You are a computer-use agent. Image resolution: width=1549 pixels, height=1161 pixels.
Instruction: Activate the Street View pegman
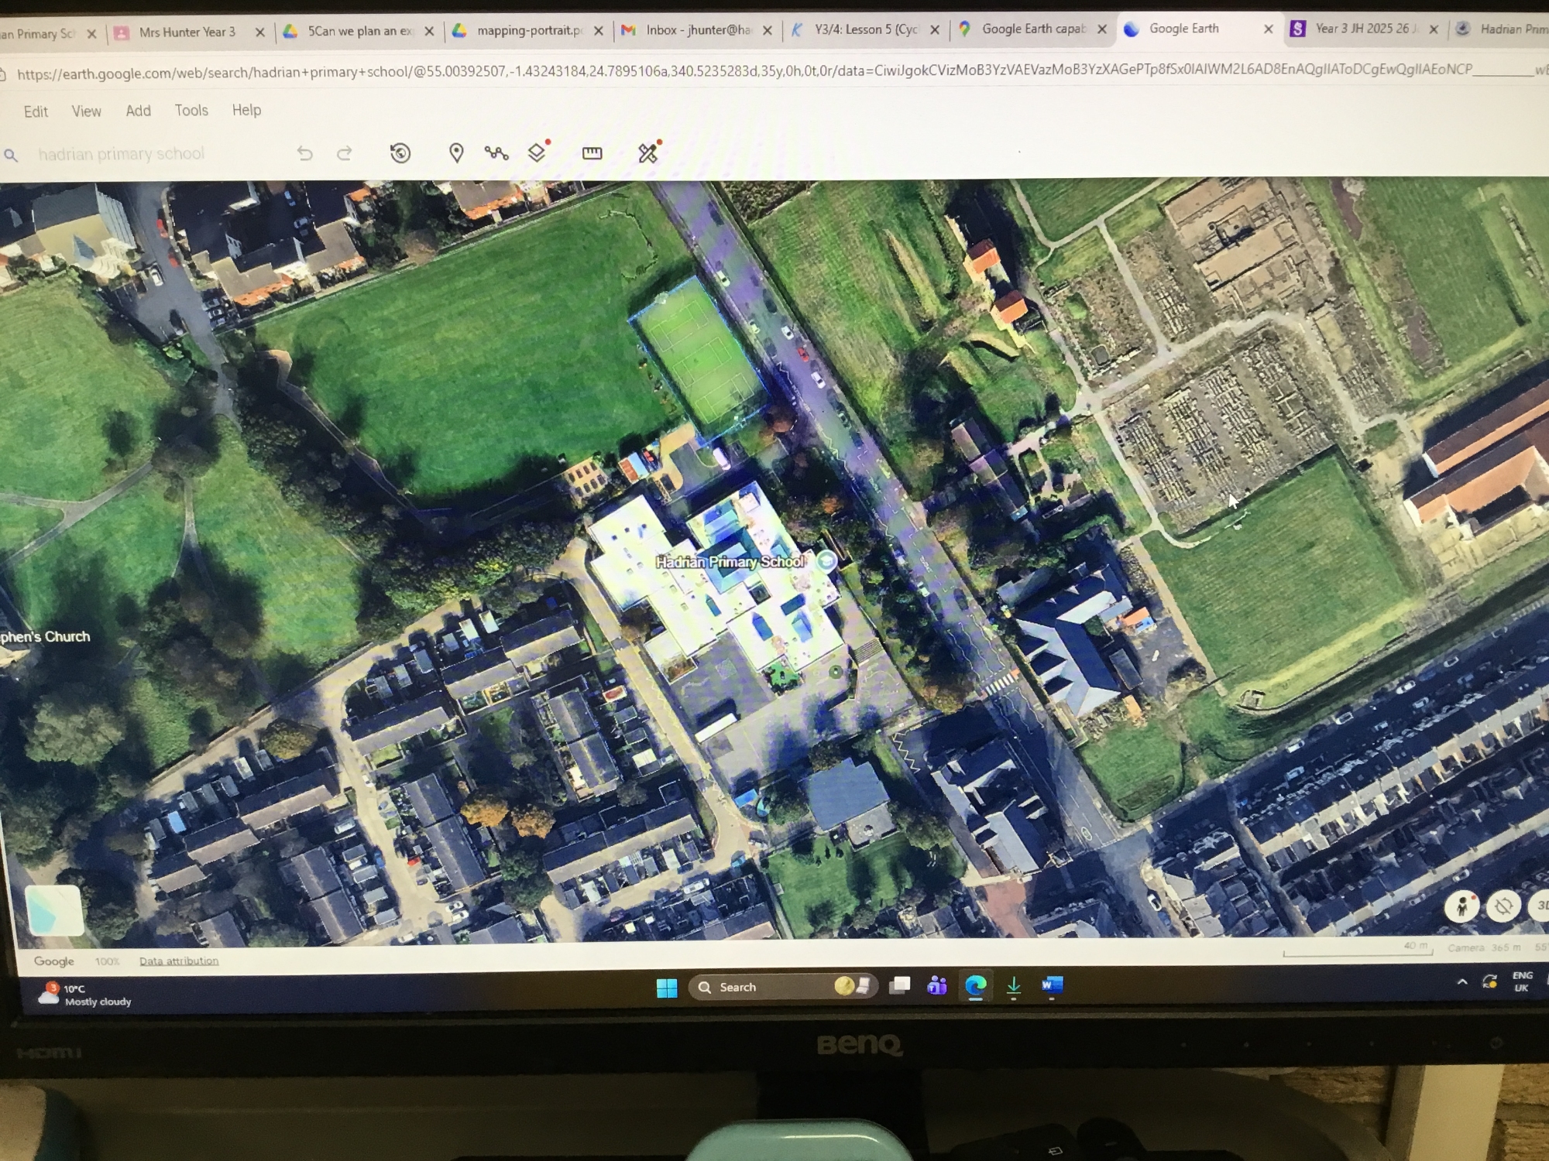[1461, 906]
